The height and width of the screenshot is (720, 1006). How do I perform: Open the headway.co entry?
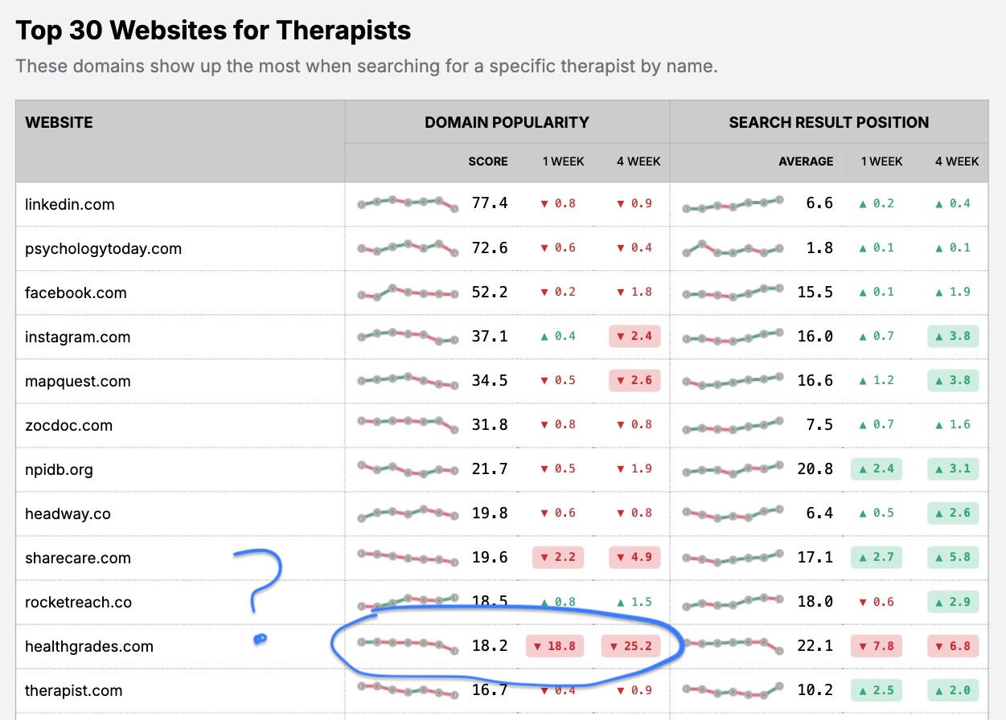pyautogui.click(x=68, y=513)
